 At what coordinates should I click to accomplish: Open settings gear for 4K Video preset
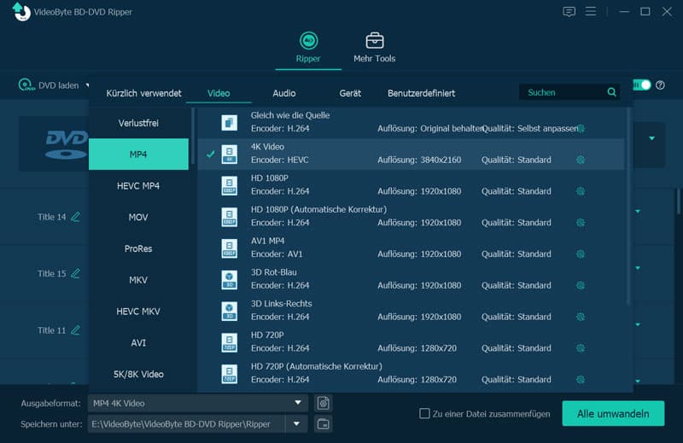pyautogui.click(x=581, y=160)
